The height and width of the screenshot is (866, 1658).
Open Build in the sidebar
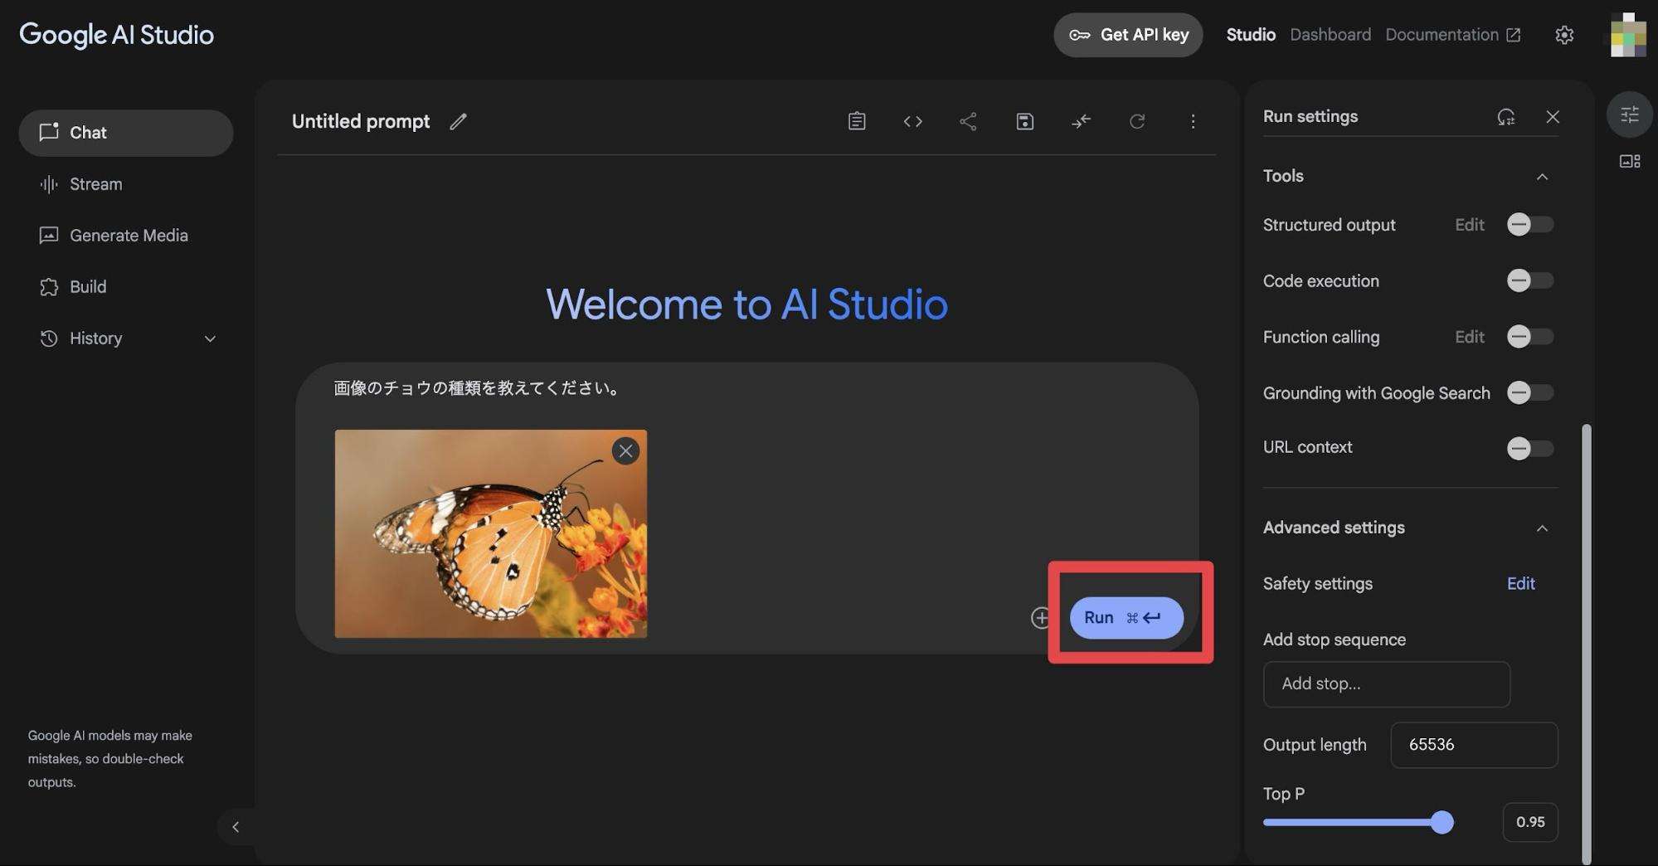[126, 287]
